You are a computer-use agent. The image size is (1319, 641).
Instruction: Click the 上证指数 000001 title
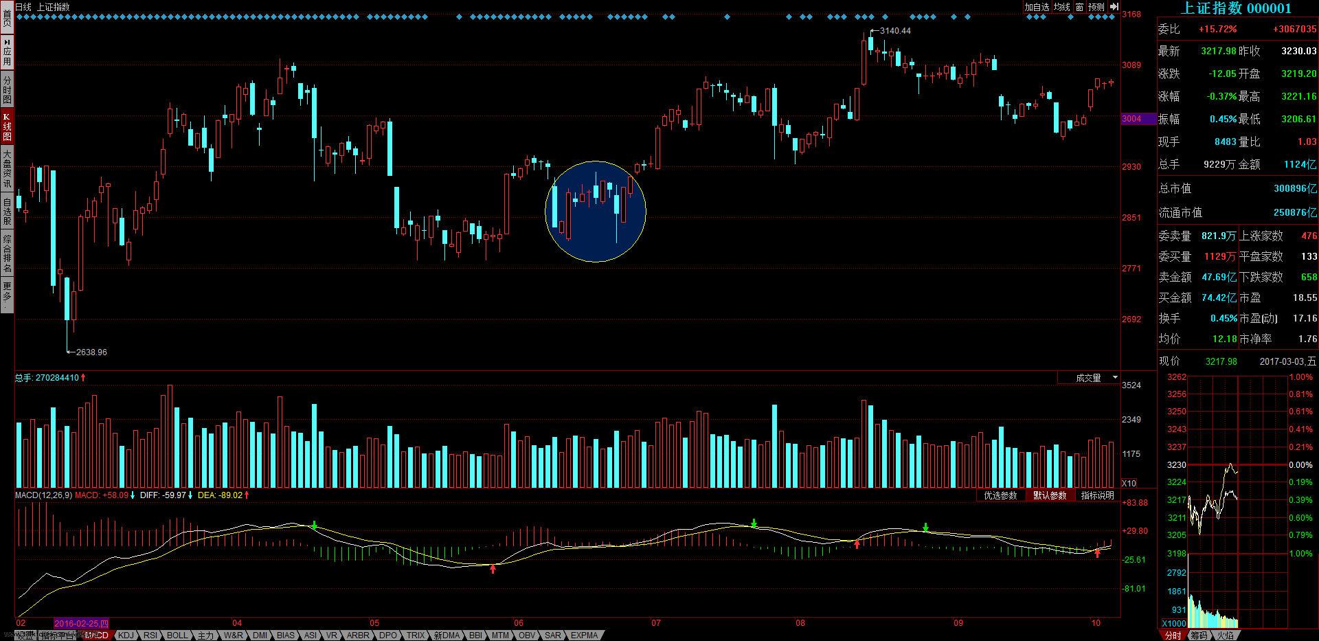(1235, 8)
